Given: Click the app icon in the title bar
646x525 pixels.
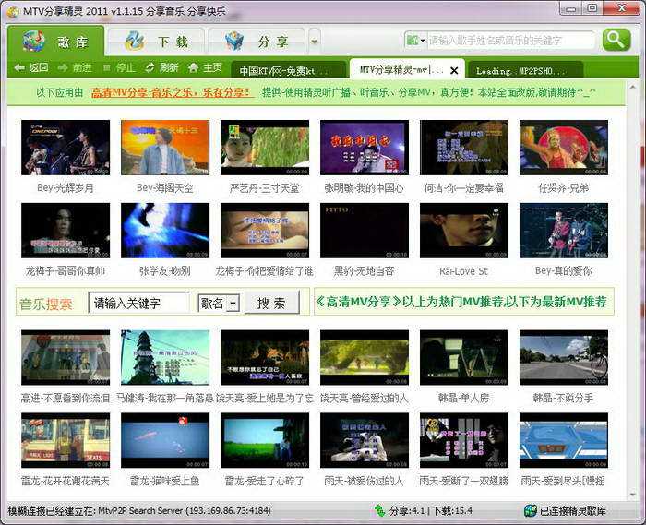Looking at the screenshot, I should [12, 11].
